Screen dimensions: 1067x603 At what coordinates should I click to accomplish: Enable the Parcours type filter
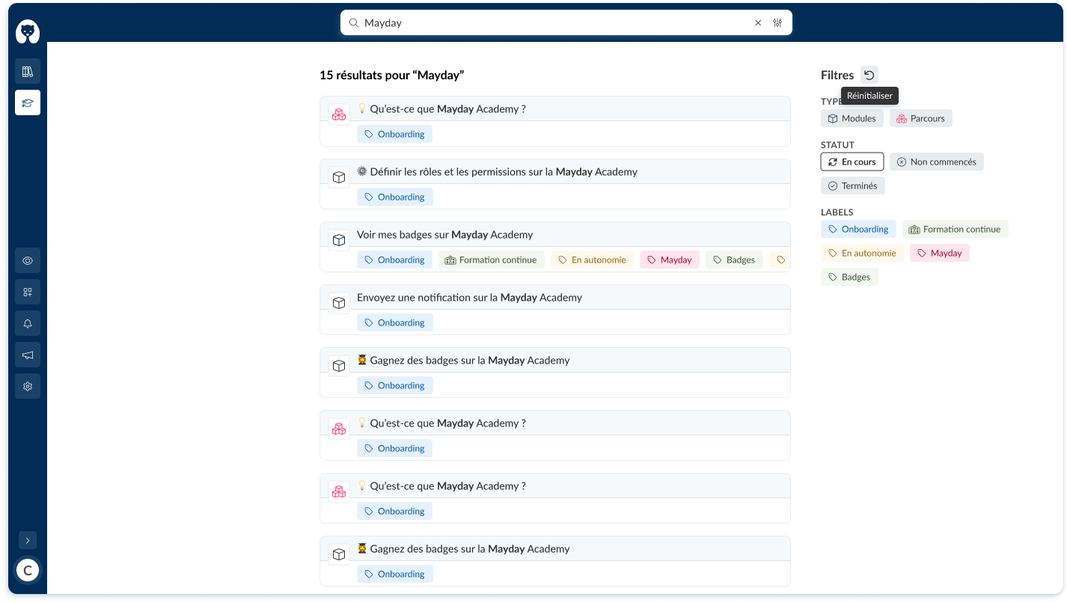tap(920, 118)
